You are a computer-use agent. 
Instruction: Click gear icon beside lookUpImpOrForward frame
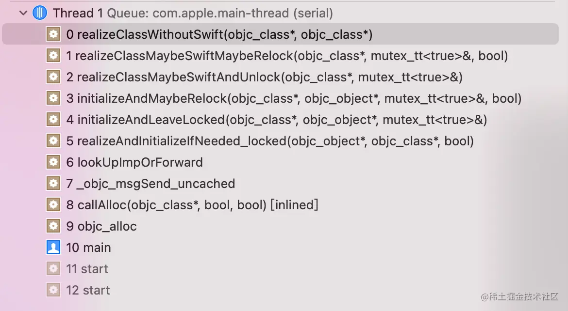pos(53,162)
